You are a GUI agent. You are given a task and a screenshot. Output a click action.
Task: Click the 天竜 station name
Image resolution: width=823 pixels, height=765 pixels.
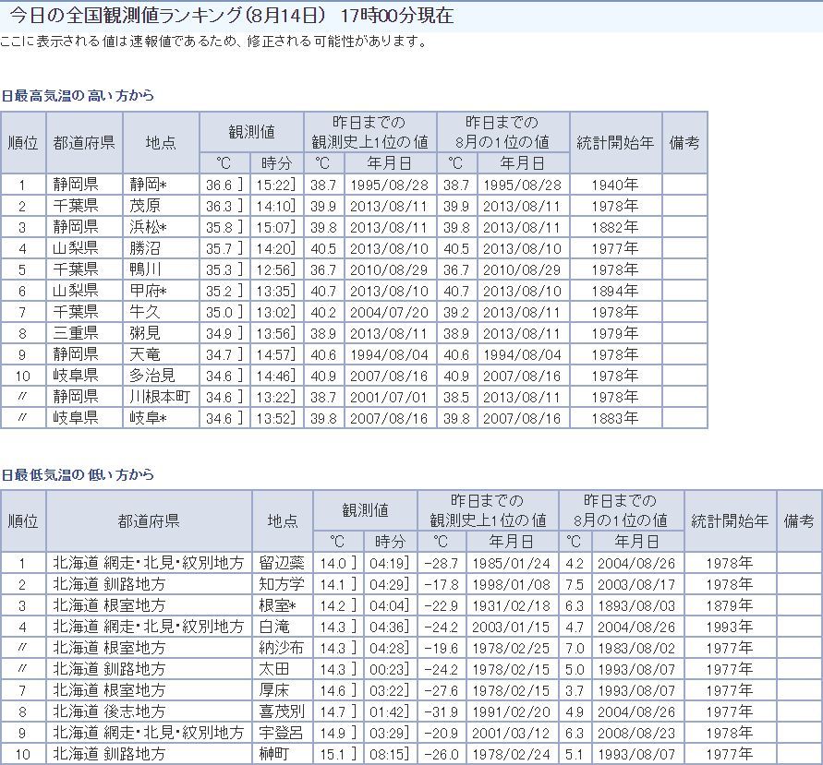145,354
